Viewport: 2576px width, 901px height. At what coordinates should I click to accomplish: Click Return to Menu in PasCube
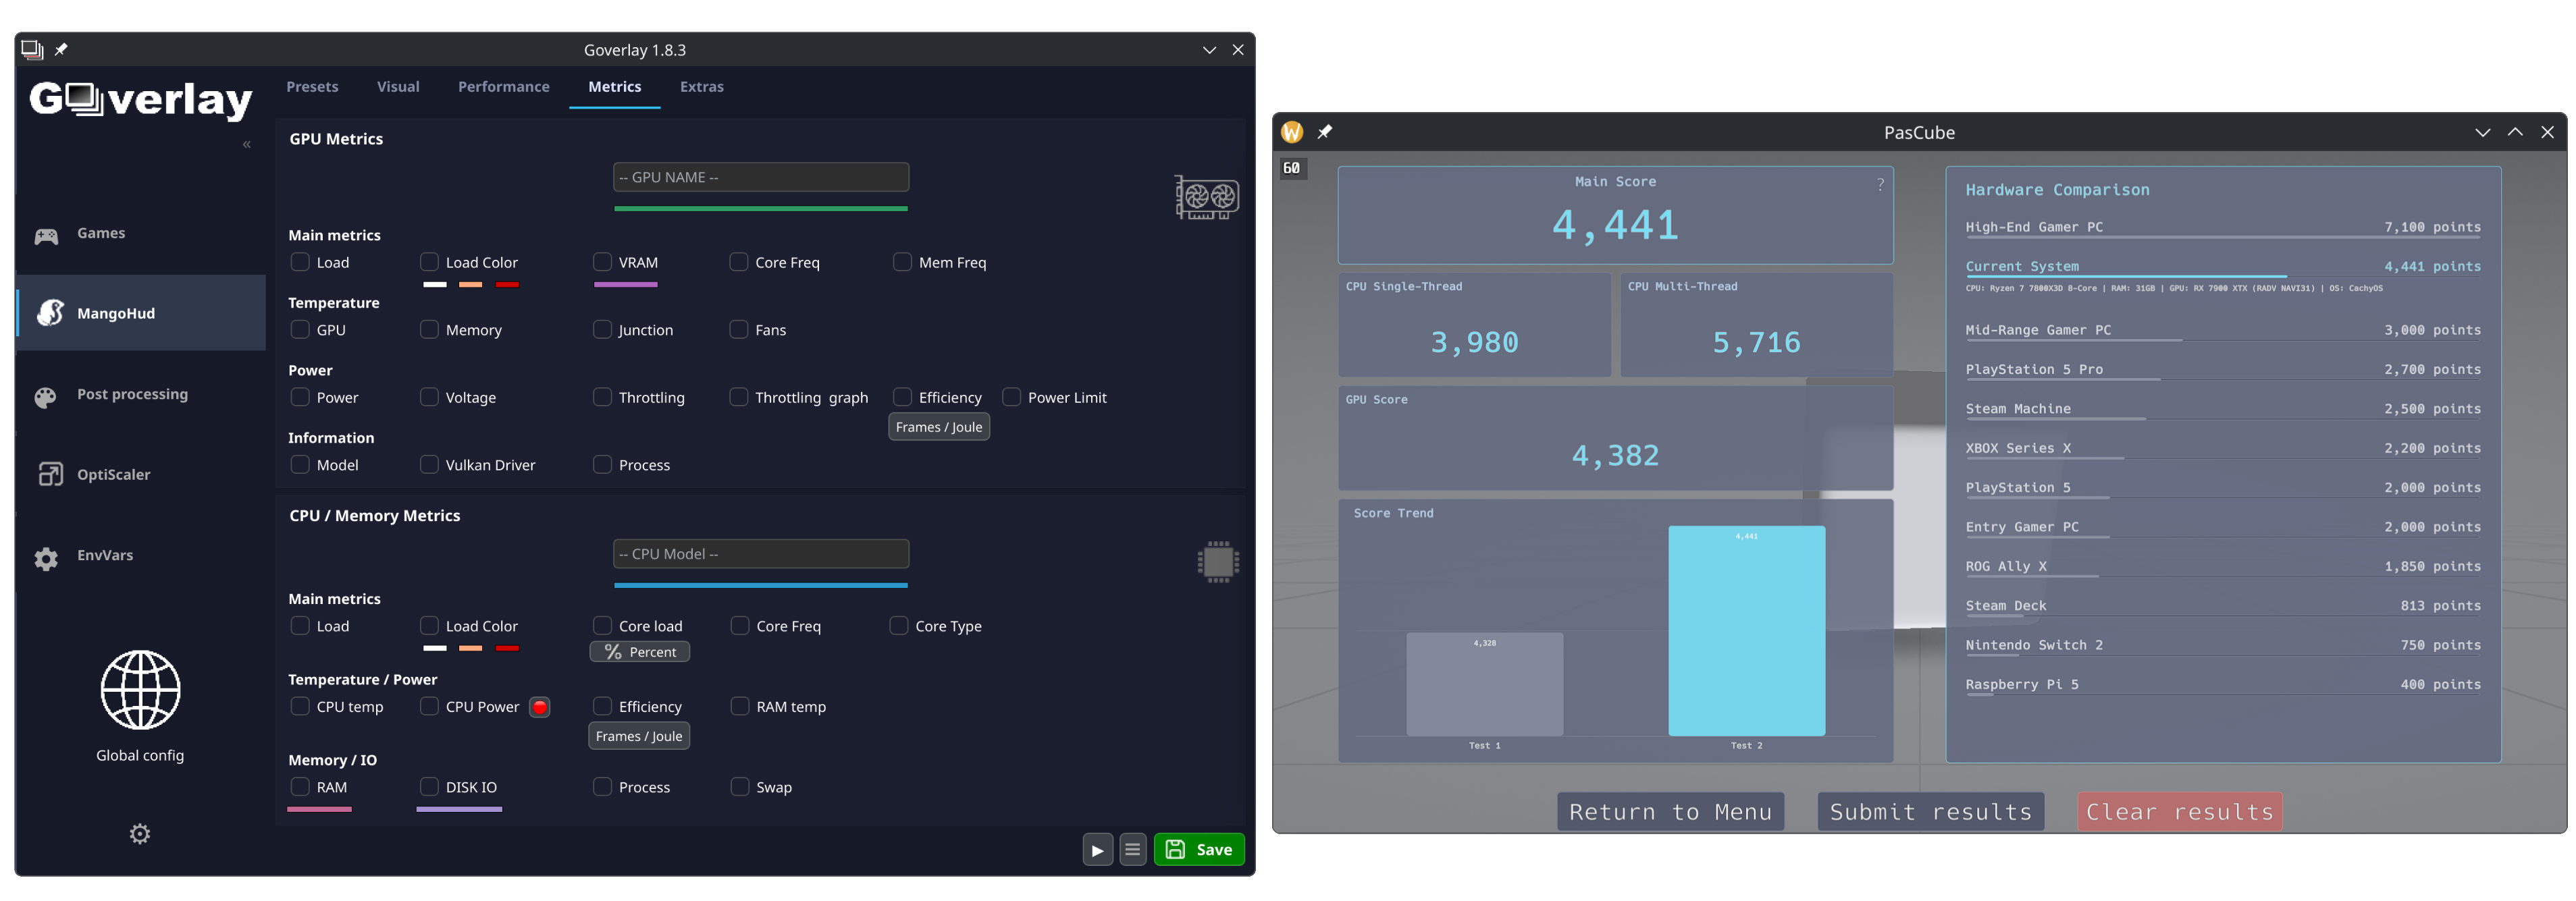pos(1670,812)
